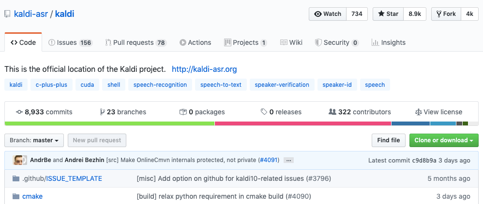Viewport: 483px width, 204px height.
Task: Fork the kaldi repository
Action: pos(446,14)
